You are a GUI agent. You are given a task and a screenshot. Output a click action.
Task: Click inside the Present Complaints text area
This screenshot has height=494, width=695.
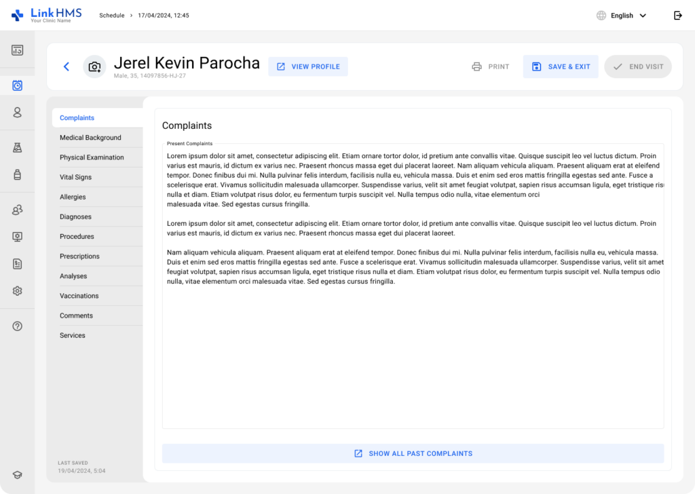click(x=413, y=286)
